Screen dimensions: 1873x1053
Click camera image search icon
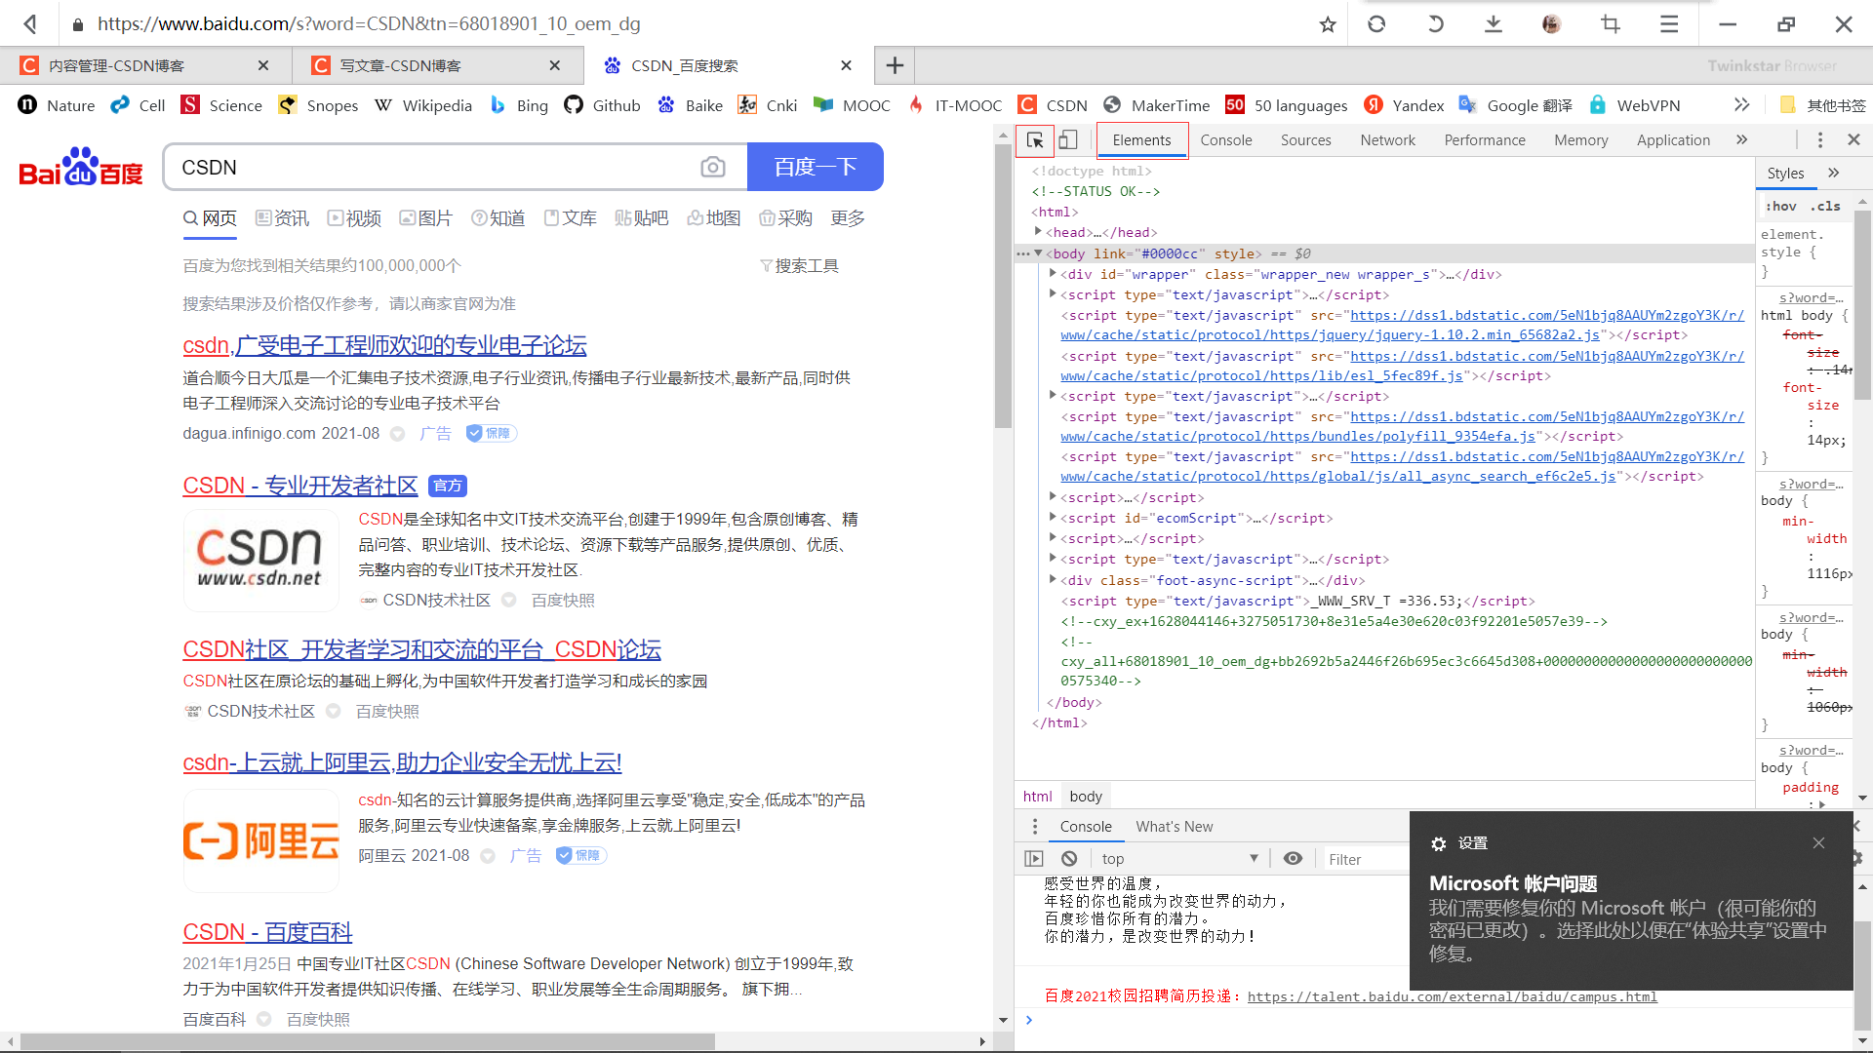pos(713,167)
